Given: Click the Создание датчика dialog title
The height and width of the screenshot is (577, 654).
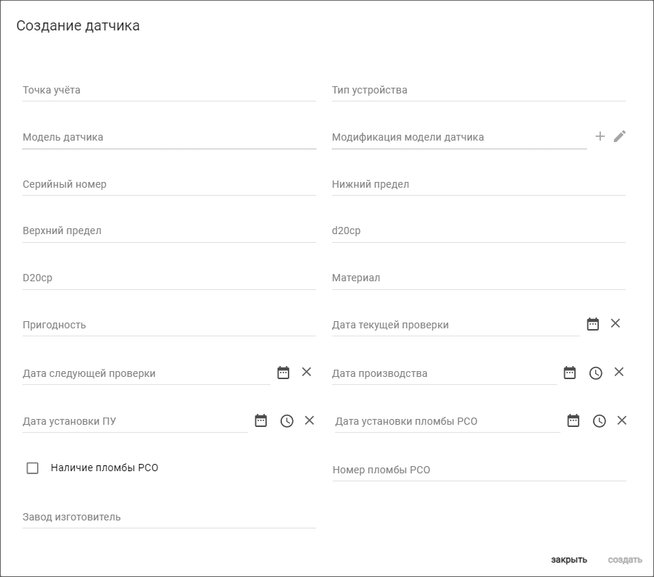Looking at the screenshot, I should (x=78, y=26).
